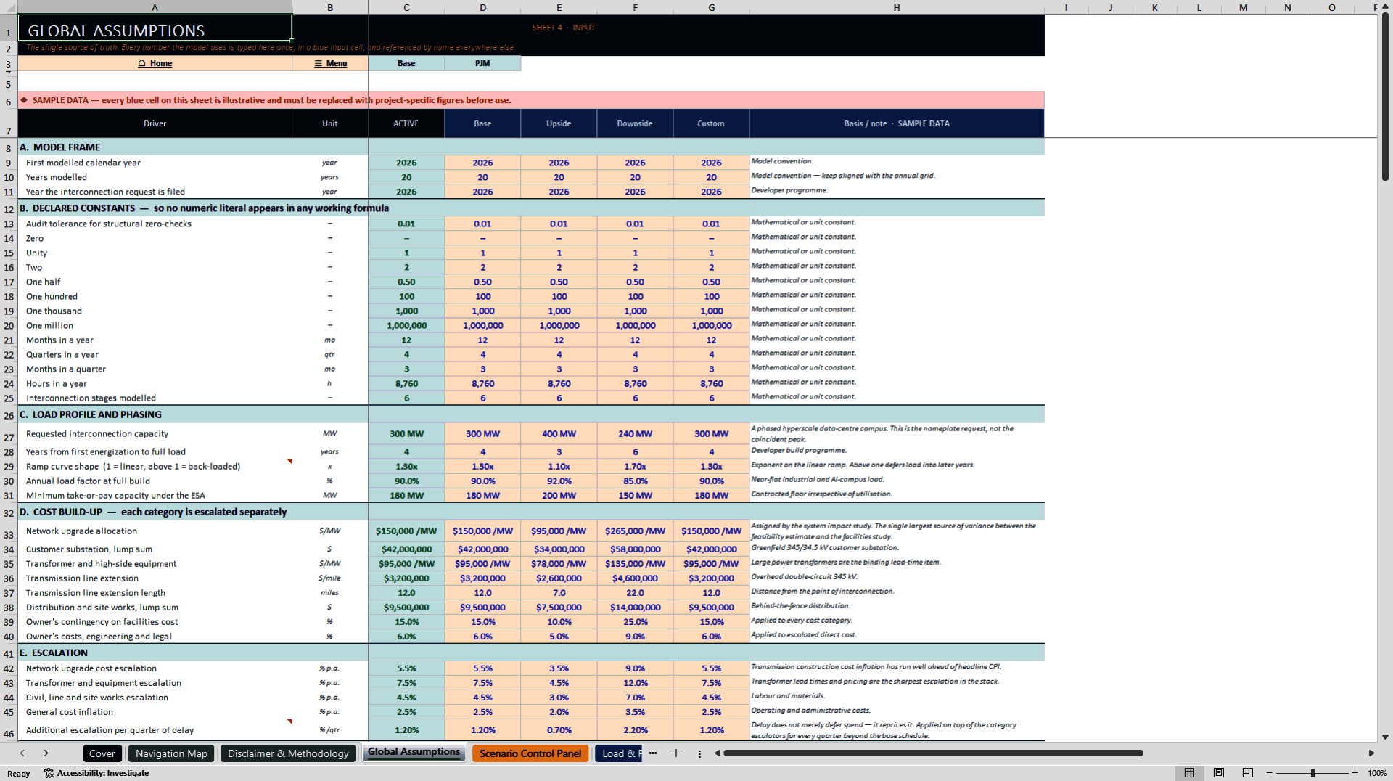The image size is (1393, 781).
Task: Zoom out with minus button
Action: click(x=1270, y=773)
